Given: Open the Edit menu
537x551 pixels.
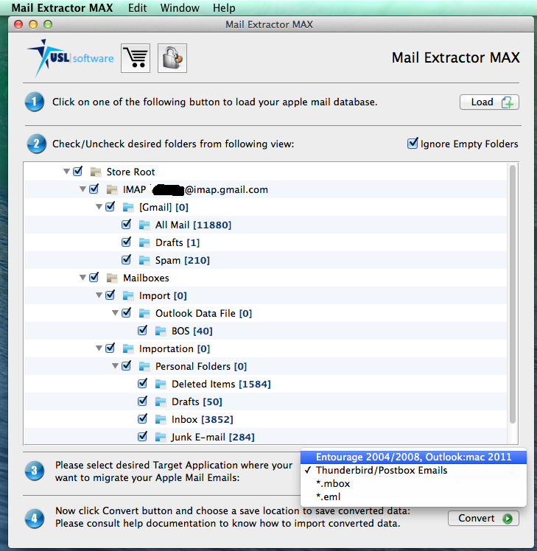Looking at the screenshot, I should [x=137, y=7].
